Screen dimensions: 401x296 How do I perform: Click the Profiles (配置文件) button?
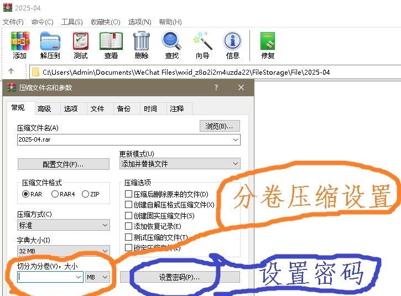tap(64, 164)
